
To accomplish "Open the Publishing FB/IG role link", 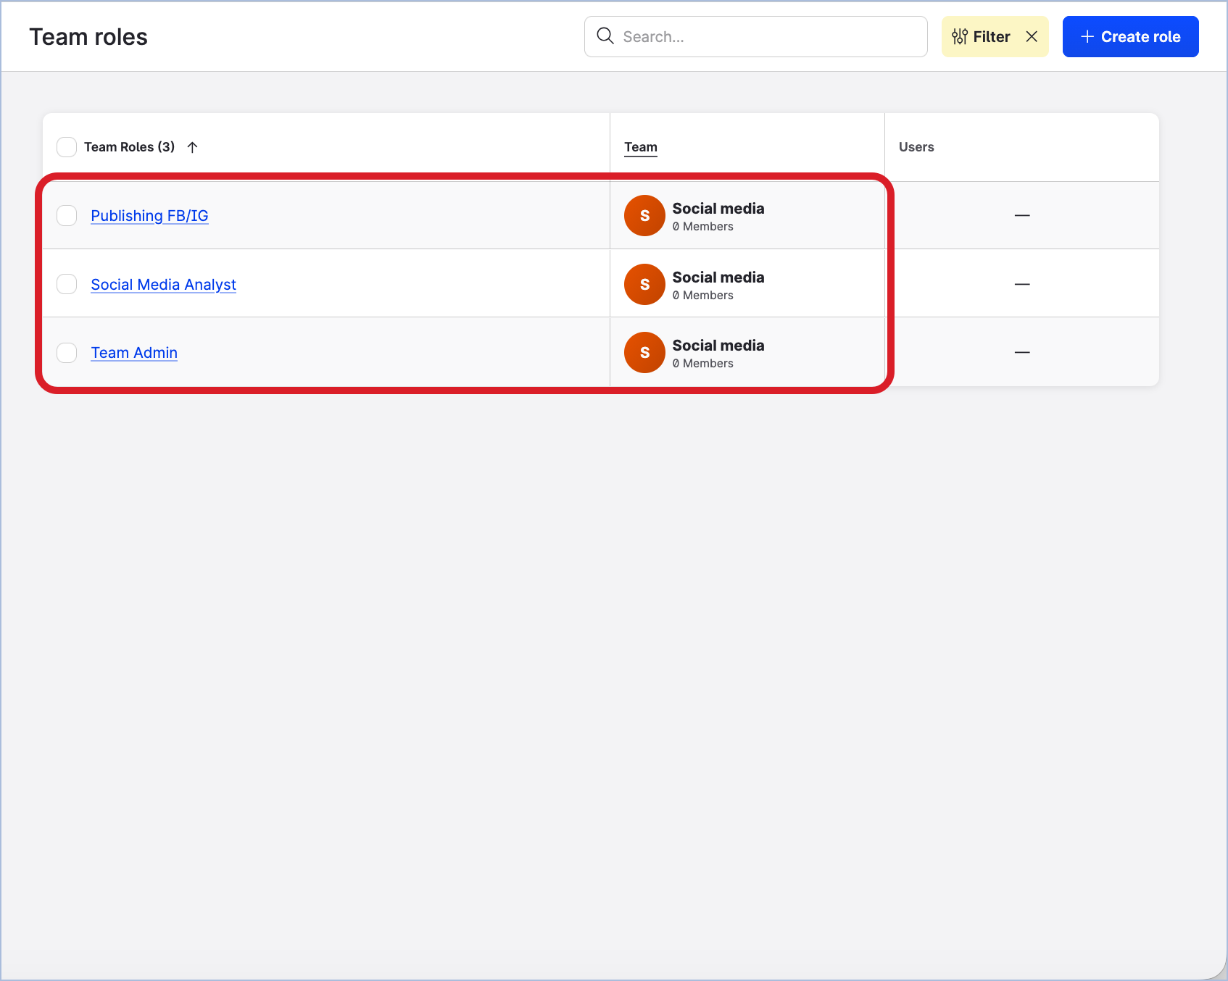I will [149, 216].
